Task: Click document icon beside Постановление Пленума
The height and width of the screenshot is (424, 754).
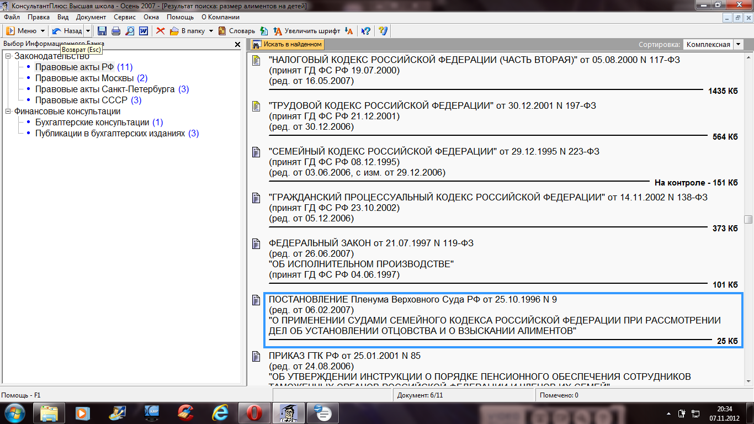Action: point(256,300)
